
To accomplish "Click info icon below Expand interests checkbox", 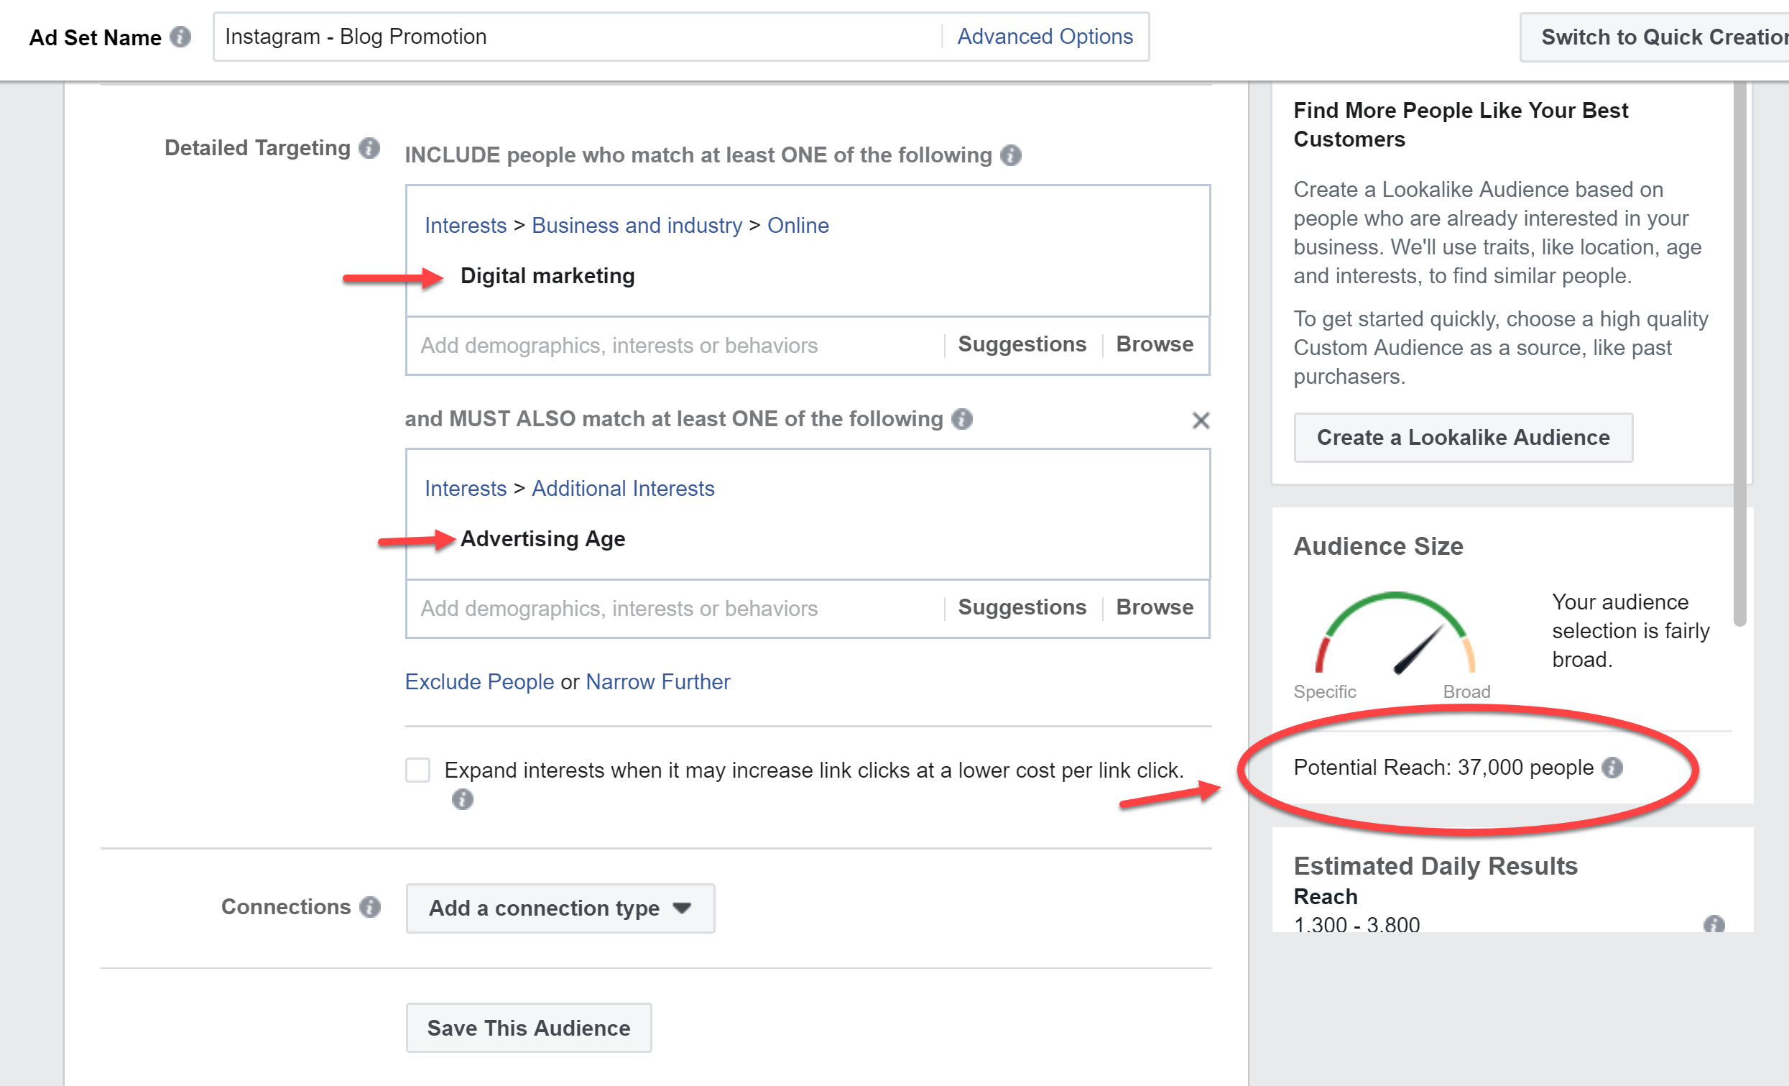I will pyautogui.click(x=463, y=799).
